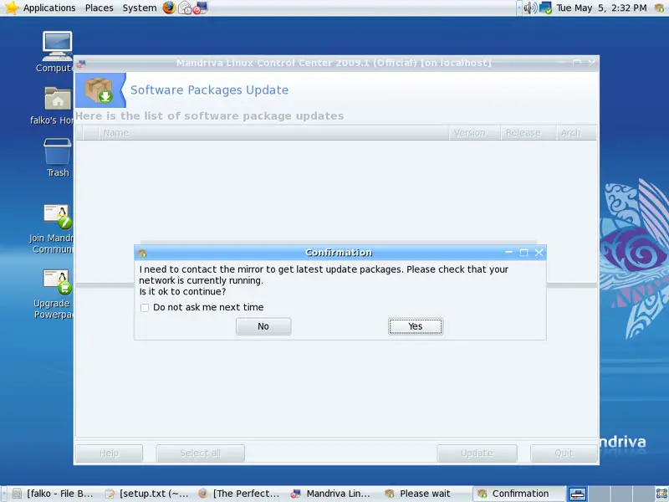The image size is (669, 502).
Task: Click the Name column header
Action: [x=273, y=133]
